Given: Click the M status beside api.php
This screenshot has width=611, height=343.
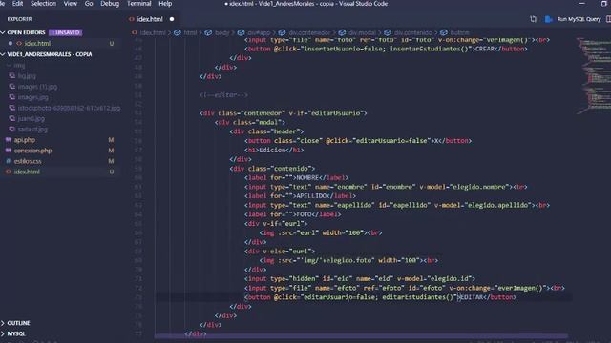Looking at the screenshot, I should coord(111,140).
